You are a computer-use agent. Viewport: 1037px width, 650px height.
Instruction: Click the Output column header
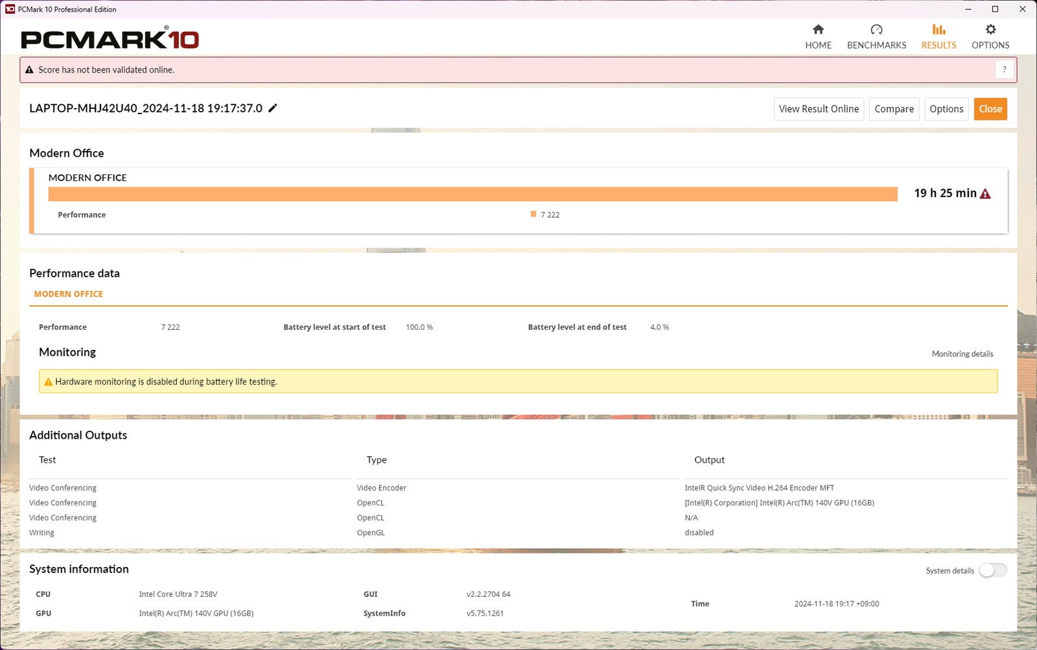709,459
